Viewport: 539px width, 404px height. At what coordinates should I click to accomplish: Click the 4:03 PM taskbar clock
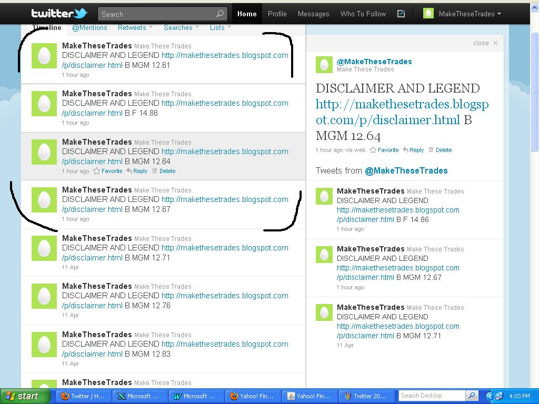coord(520,396)
